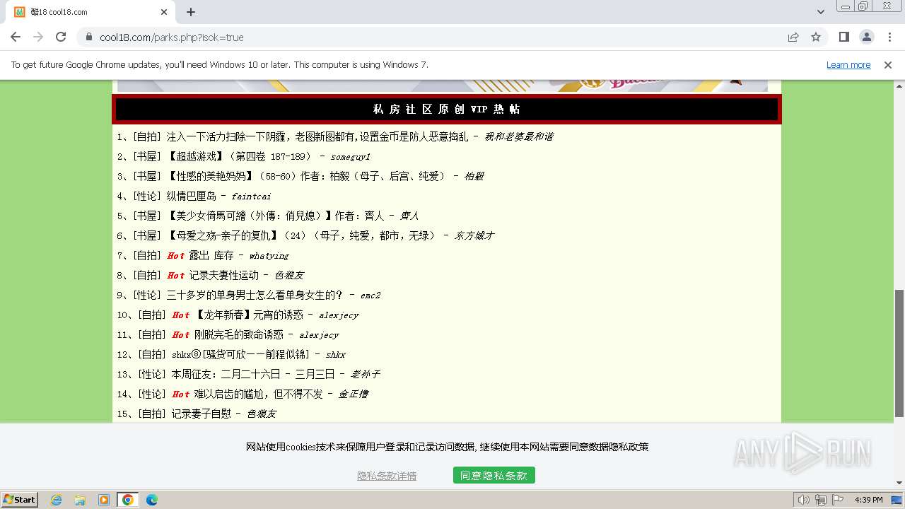
Task: Click the top banner advertisement image
Action: coord(442,86)
